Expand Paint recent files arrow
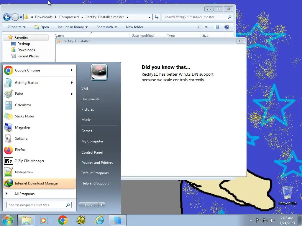Screen dimensions: 302x226 coord(72,94)
